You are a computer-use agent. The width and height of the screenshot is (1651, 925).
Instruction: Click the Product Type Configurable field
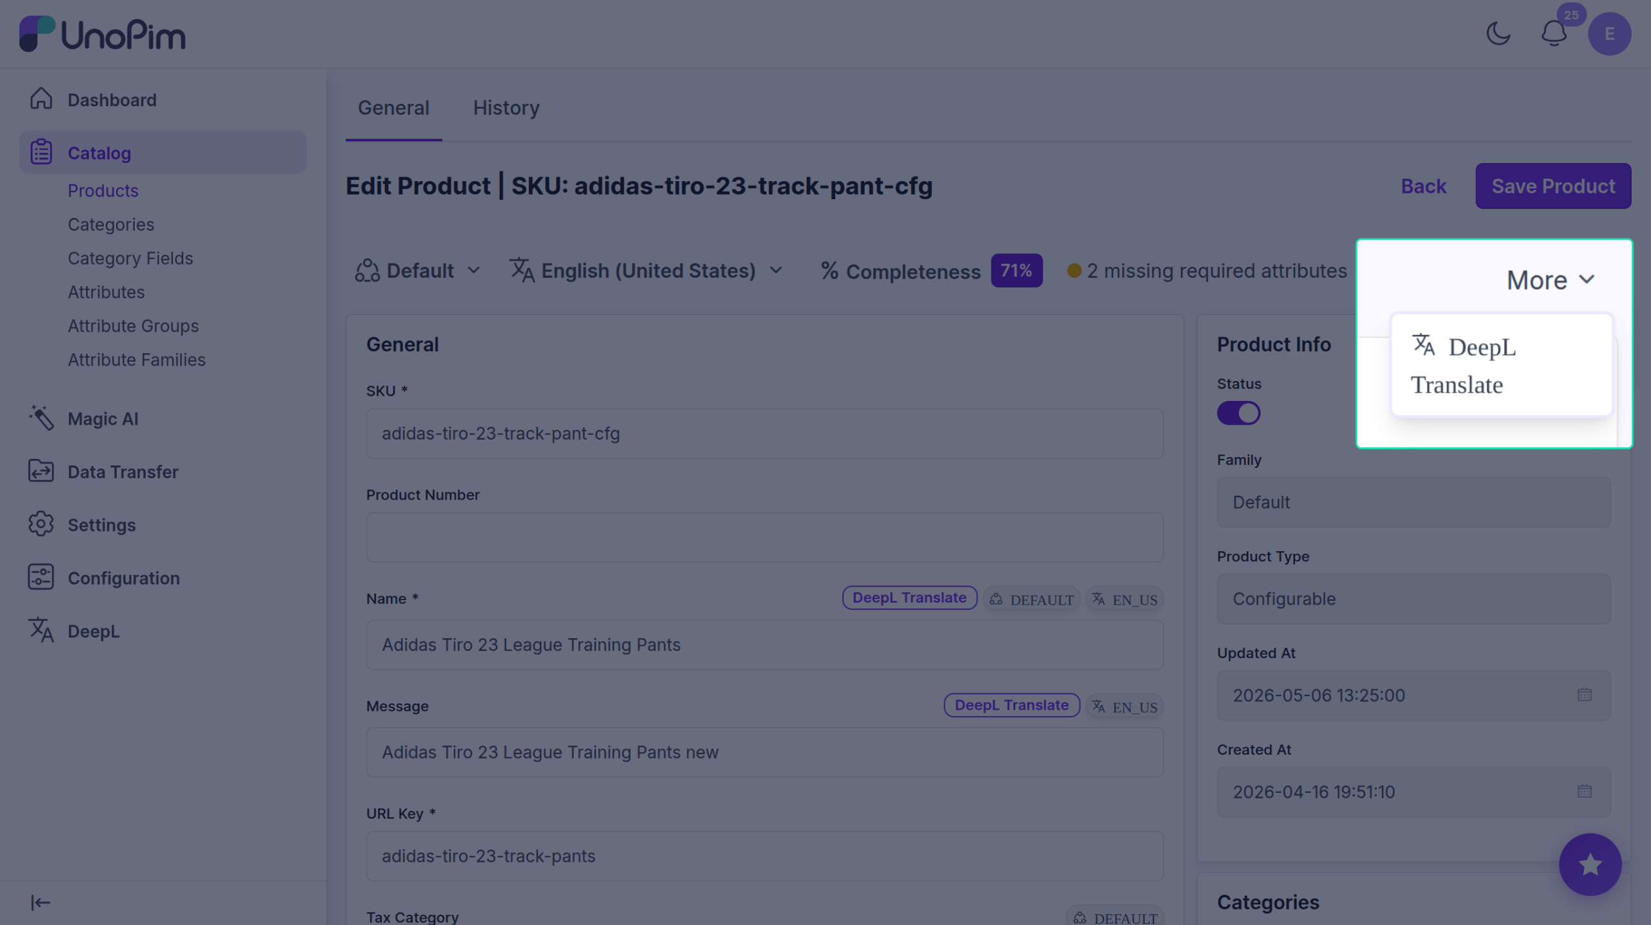click(x=1413, y=599)
